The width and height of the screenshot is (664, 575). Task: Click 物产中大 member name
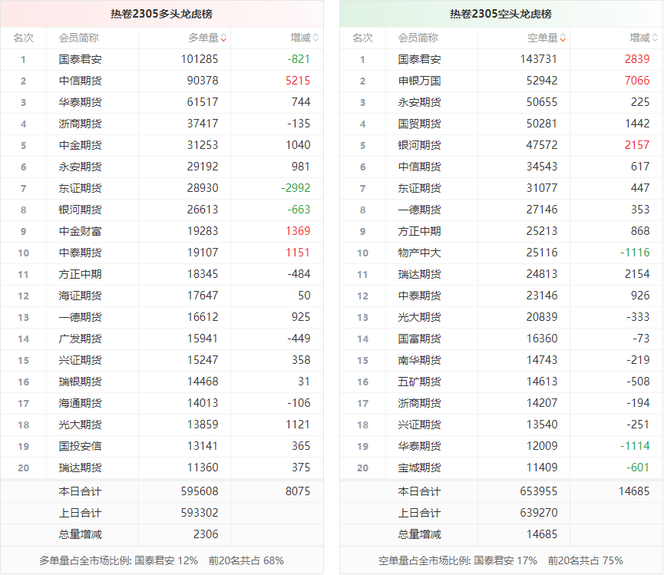click(419, 253)
